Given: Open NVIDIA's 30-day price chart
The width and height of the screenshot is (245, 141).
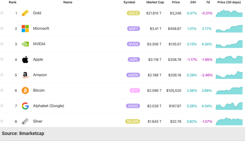Looking at the screenshot, I should pos(229,44).
